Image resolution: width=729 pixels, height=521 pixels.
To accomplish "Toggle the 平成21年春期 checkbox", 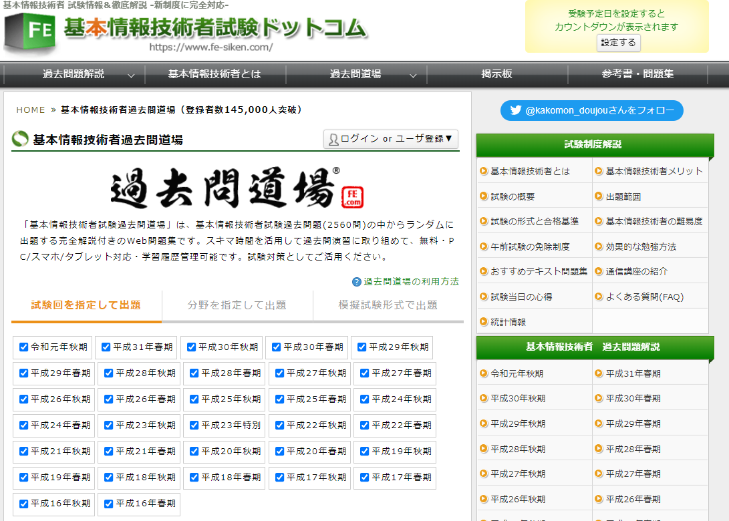I will point(109,452).
